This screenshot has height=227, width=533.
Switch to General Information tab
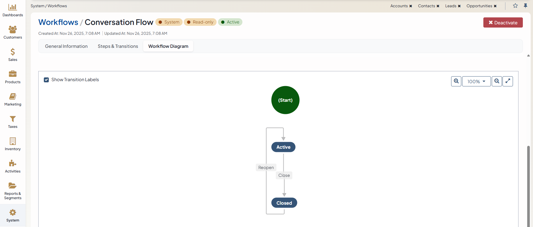[66, 46]
